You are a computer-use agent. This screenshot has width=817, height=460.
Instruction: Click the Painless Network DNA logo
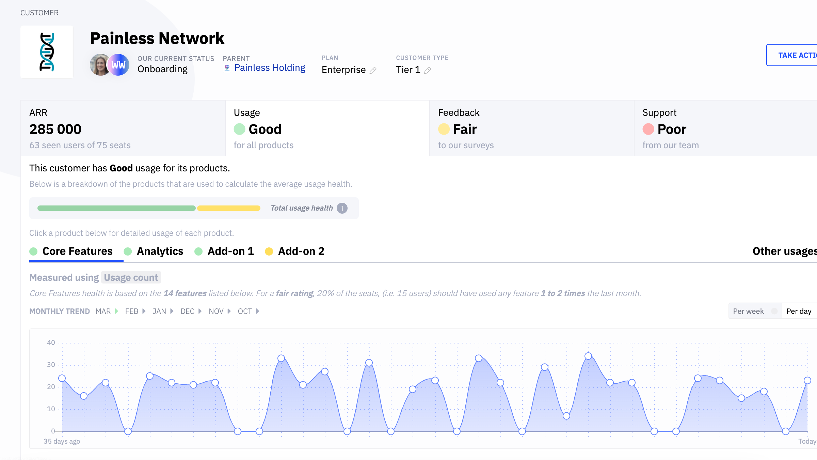pos(47,52)
